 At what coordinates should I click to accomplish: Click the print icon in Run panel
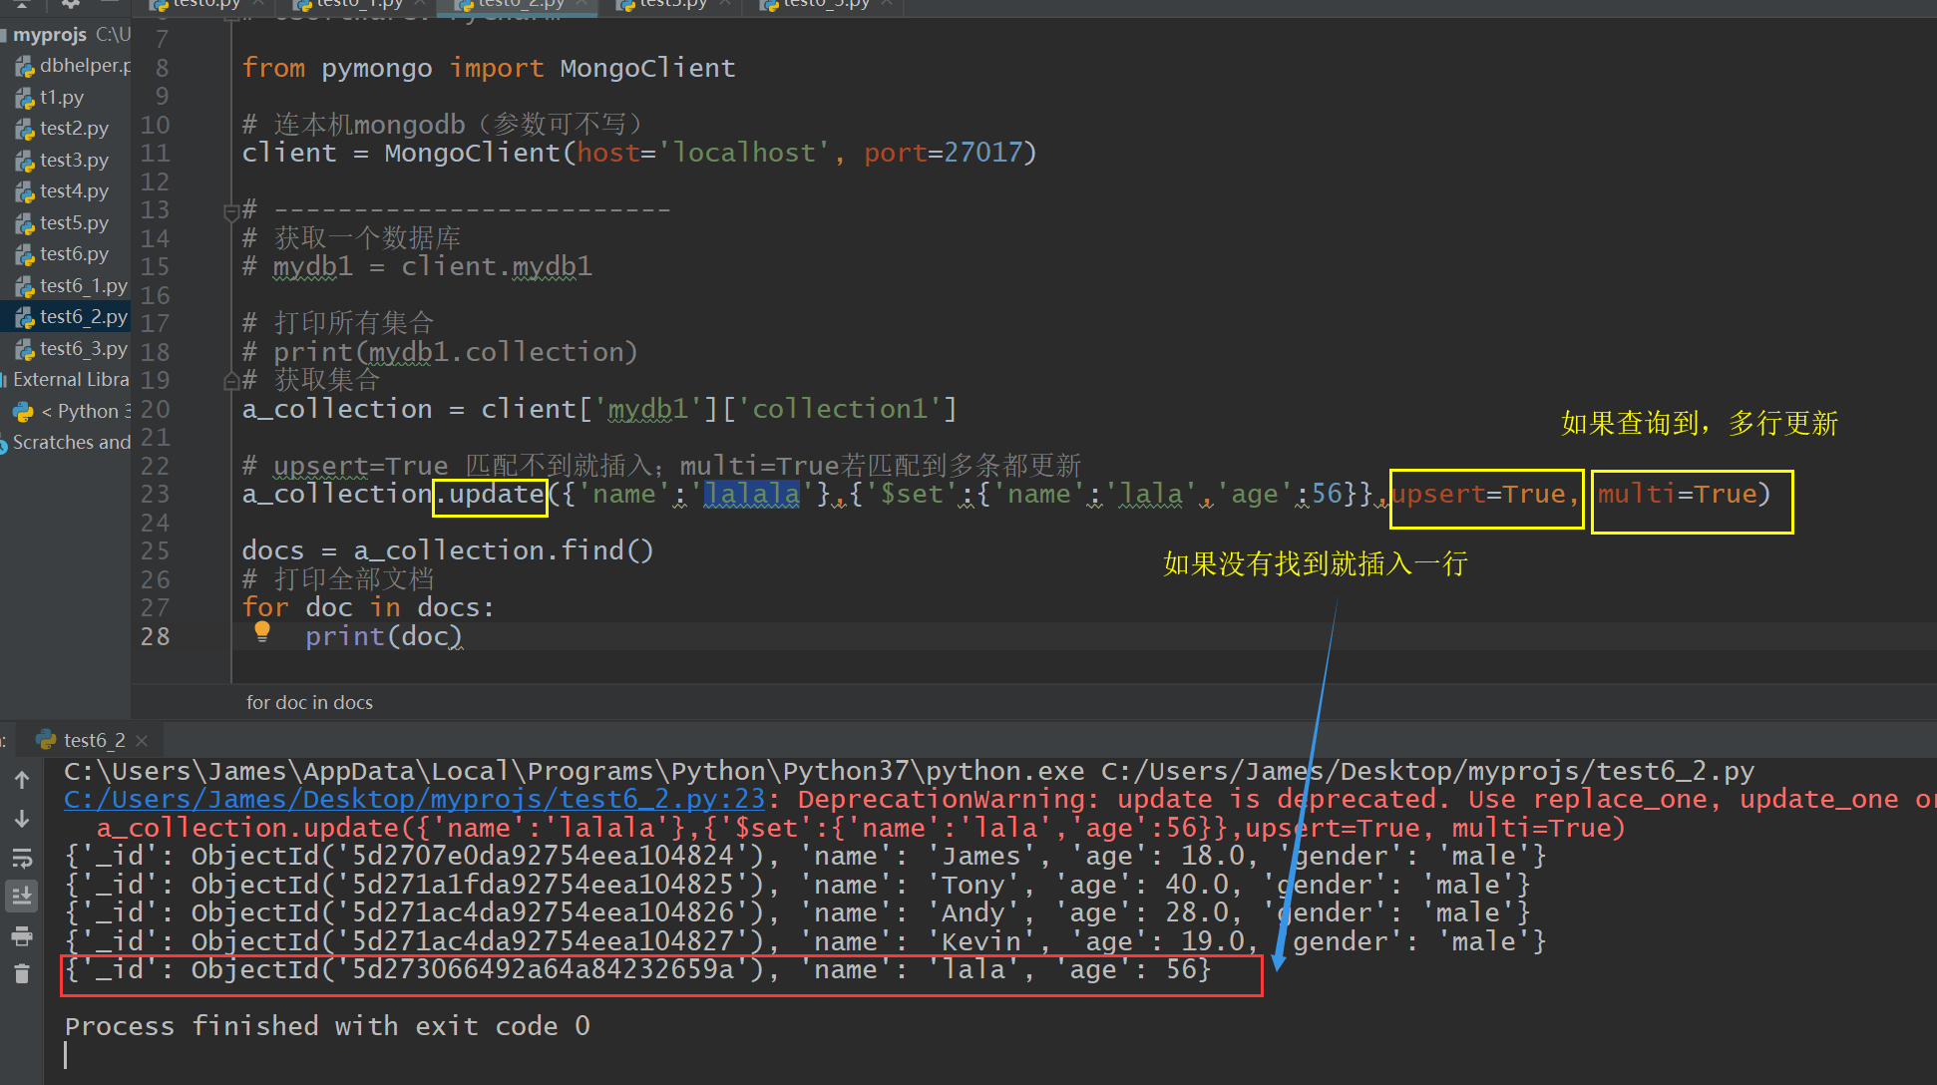click(x=22, y=936)
